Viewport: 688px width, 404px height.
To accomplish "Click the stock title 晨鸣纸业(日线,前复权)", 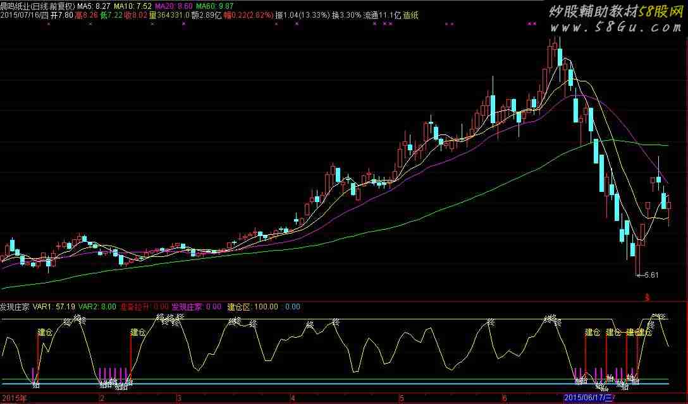I will pyautogui.click(x=38, y=6).
